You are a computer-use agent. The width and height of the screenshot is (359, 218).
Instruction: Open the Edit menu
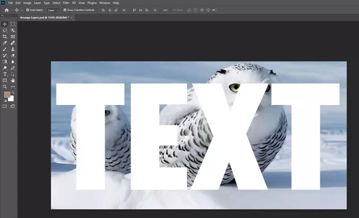[18, 3]
